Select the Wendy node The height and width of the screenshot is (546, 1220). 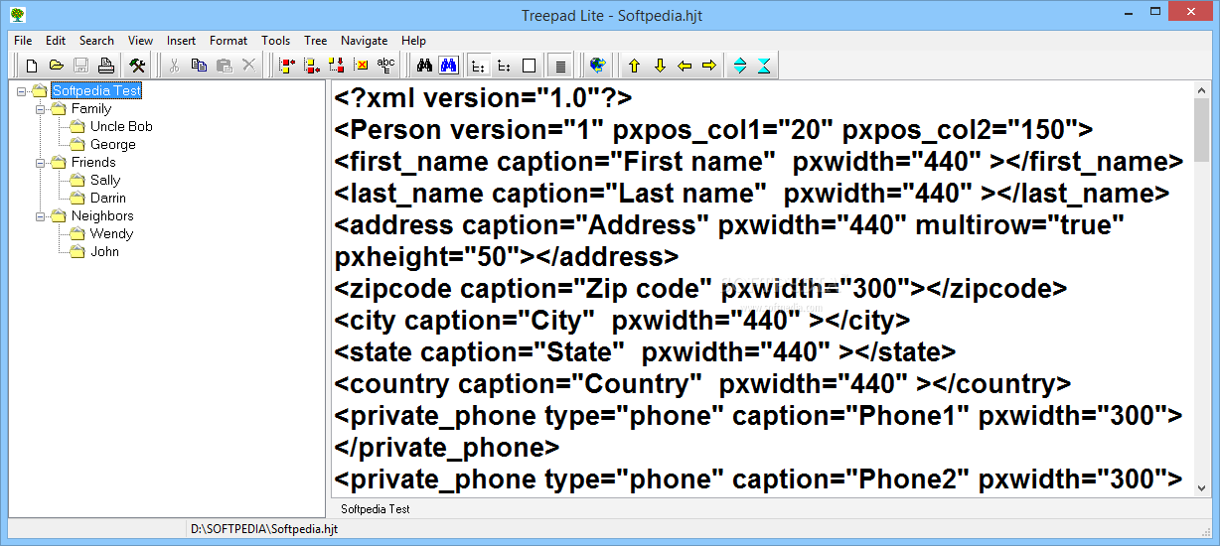coord(111,233)
